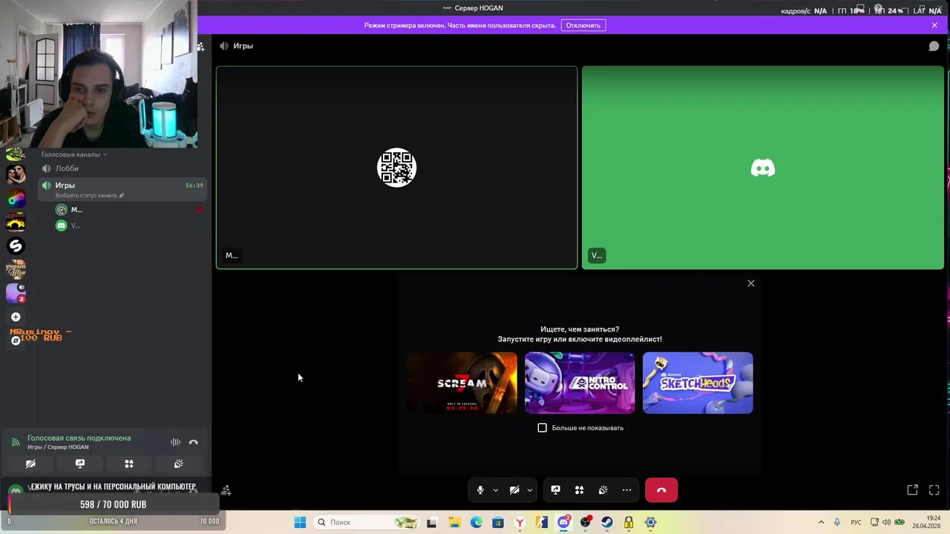Close the activity suggestions panel
This screenshot has width=950, height=534.
coord(750,283)
